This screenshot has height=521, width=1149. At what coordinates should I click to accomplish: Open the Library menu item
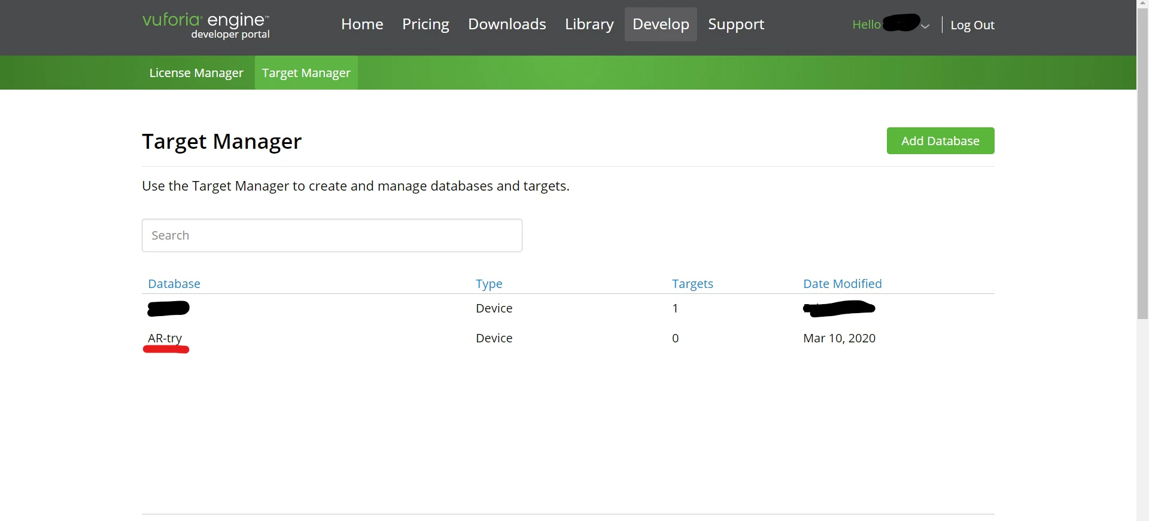[589, 24]
